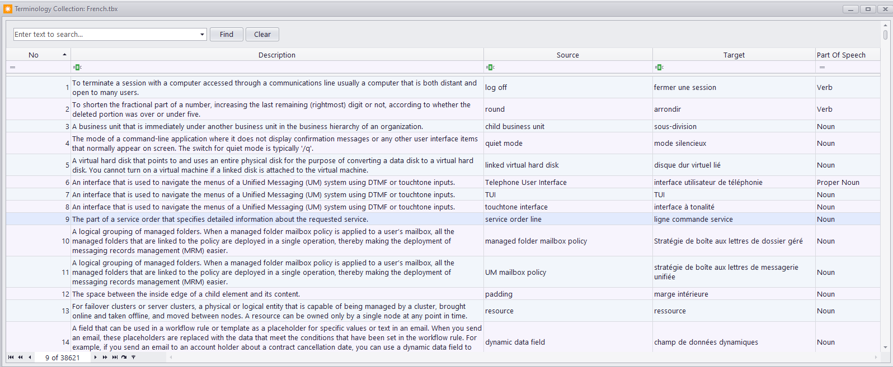Jump to the next page of records
Image resolution: width=893 pixels, height=367 pixels.
coord(105,358)
